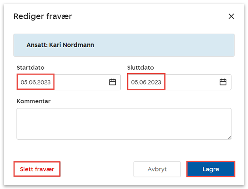
Task: Click the Kommentar box resize handle
Action: 229,137
